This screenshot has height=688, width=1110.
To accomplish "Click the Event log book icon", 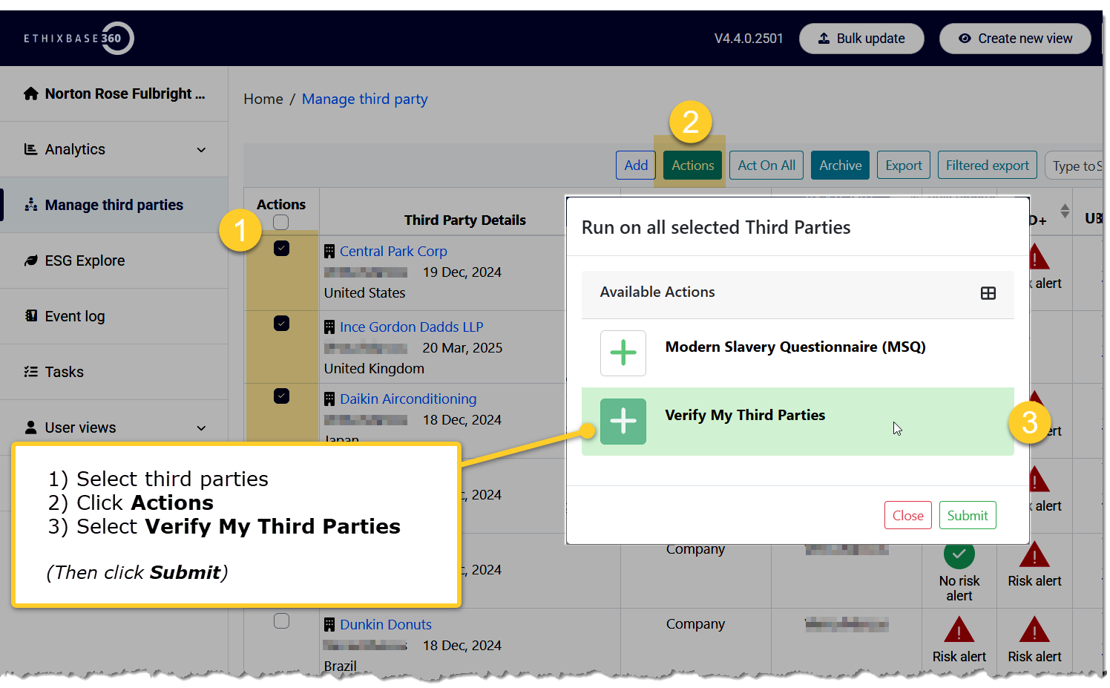I will point(30,316).
